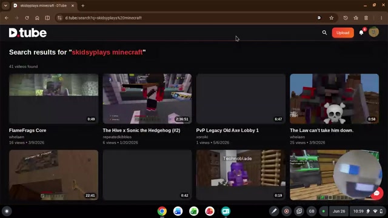Image resolution: width=388 pixels, height=218 pixels.
Task: Open the calendar from Jun 26 date
Action: (x=339, y=211)
